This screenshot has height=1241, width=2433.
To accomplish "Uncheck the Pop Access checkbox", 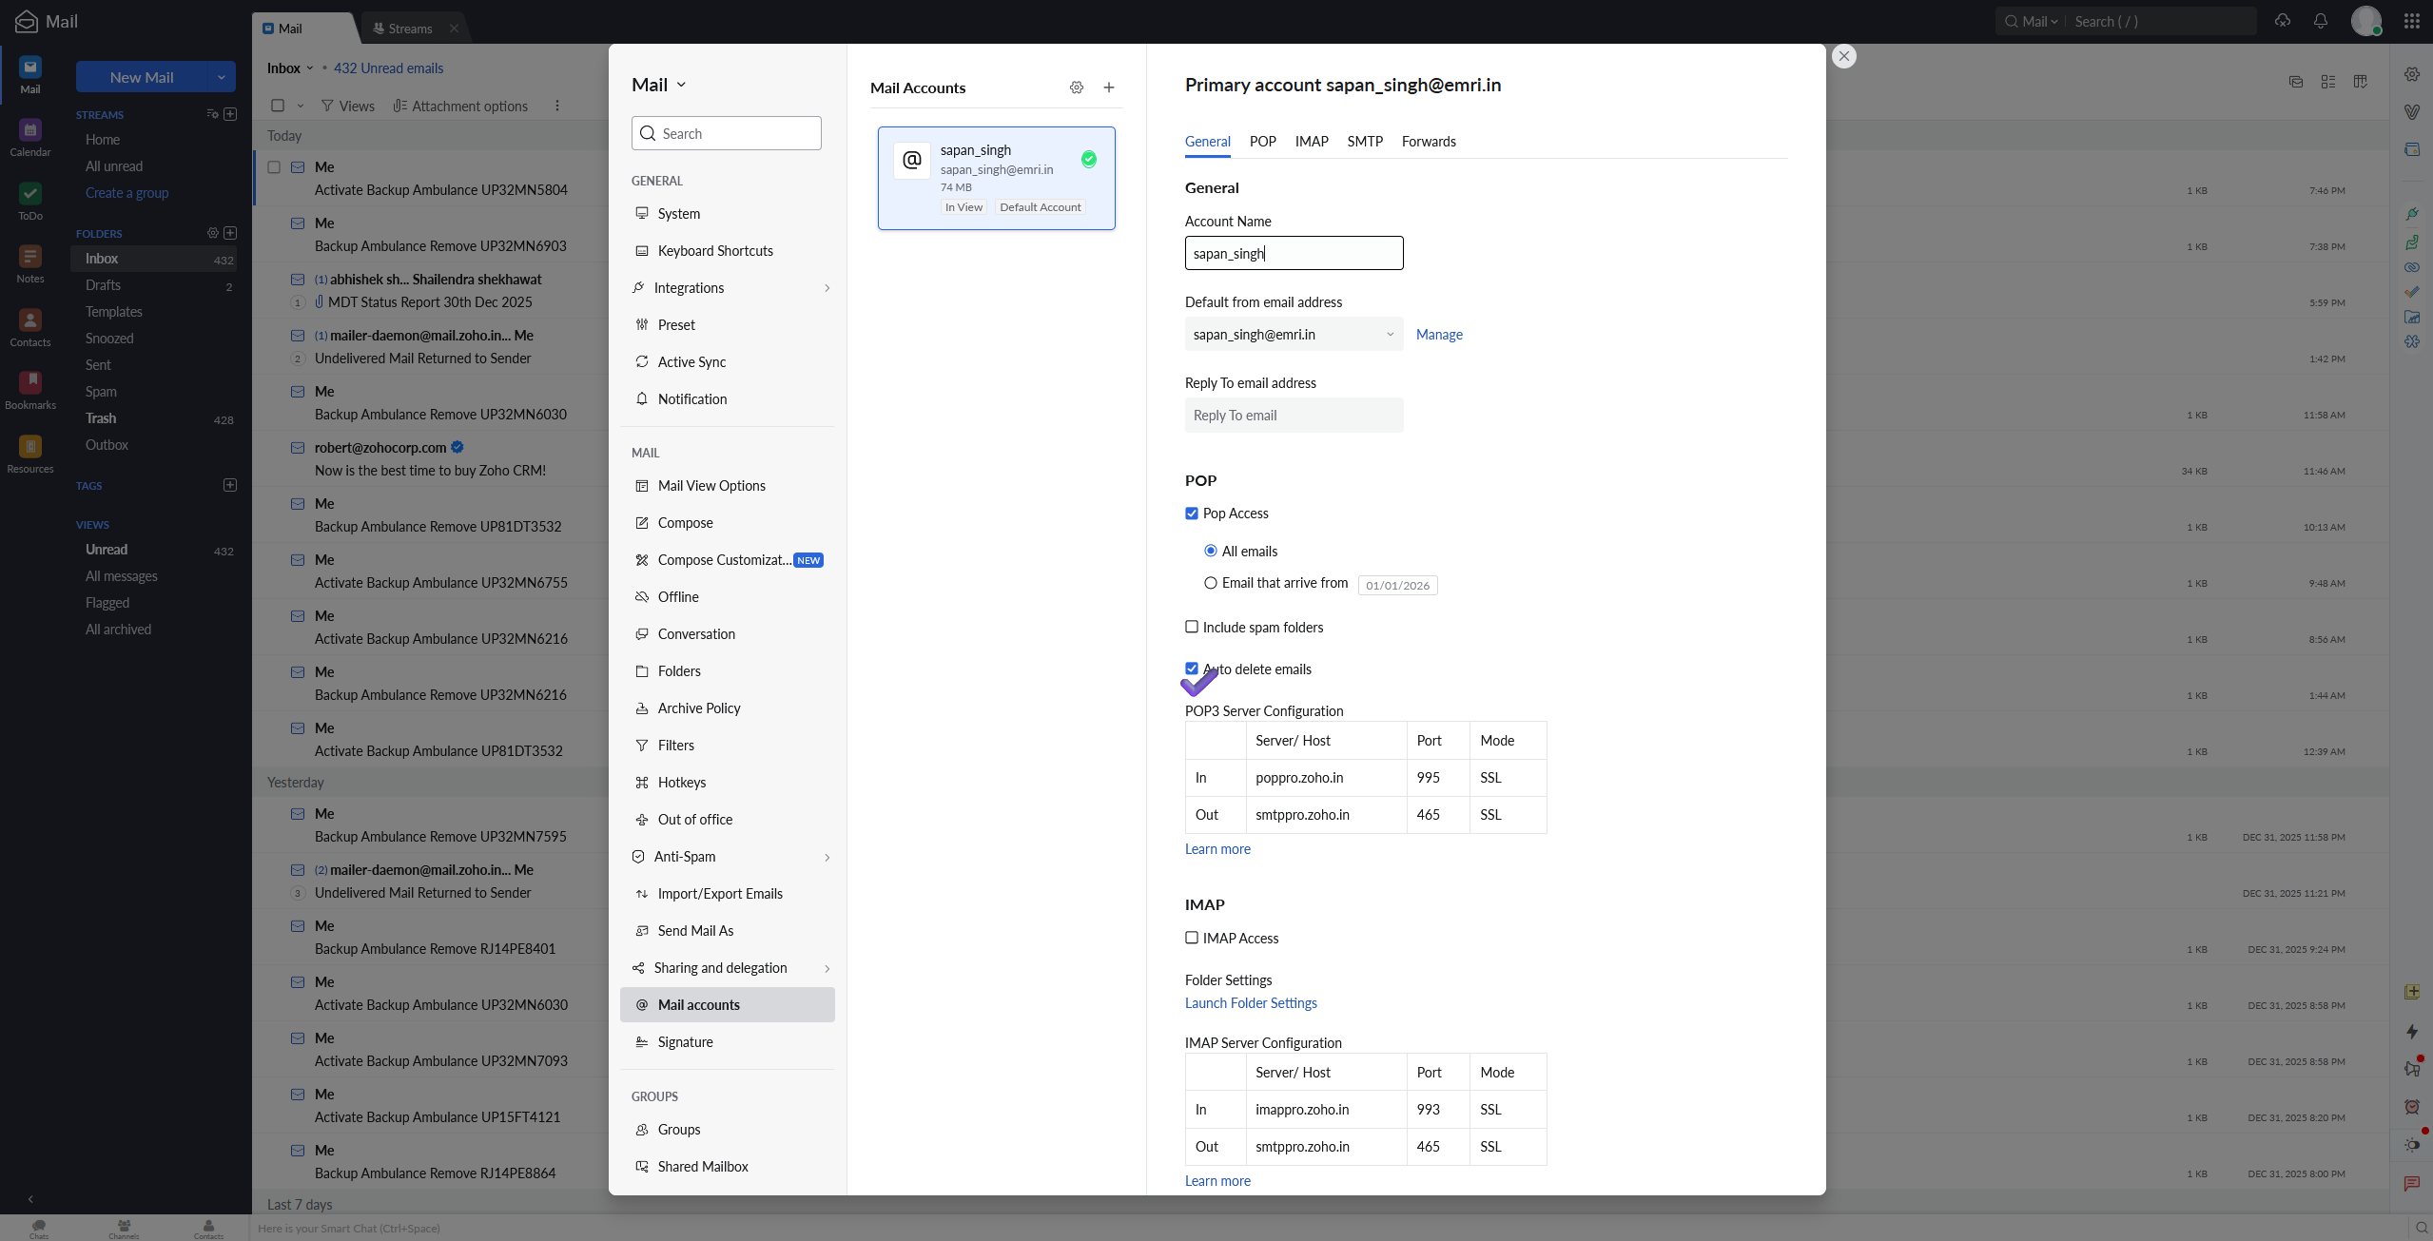I will click(x=1192, y=514).
